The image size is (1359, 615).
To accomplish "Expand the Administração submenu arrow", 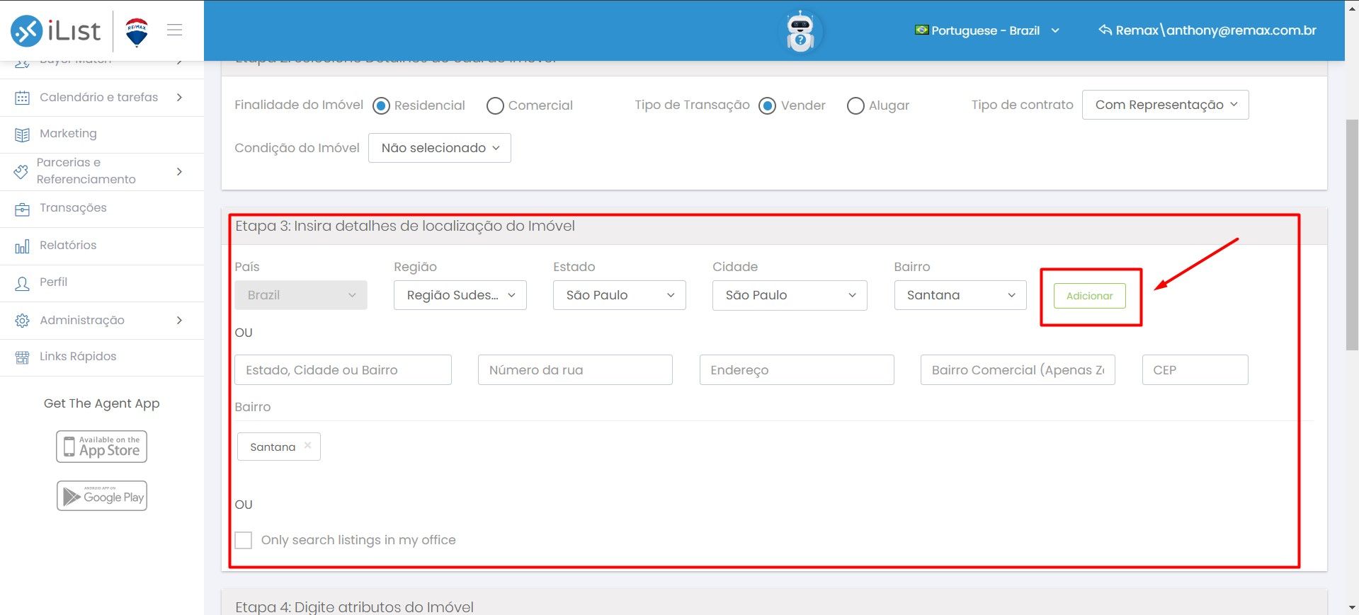I will click(x=179, y=320).
